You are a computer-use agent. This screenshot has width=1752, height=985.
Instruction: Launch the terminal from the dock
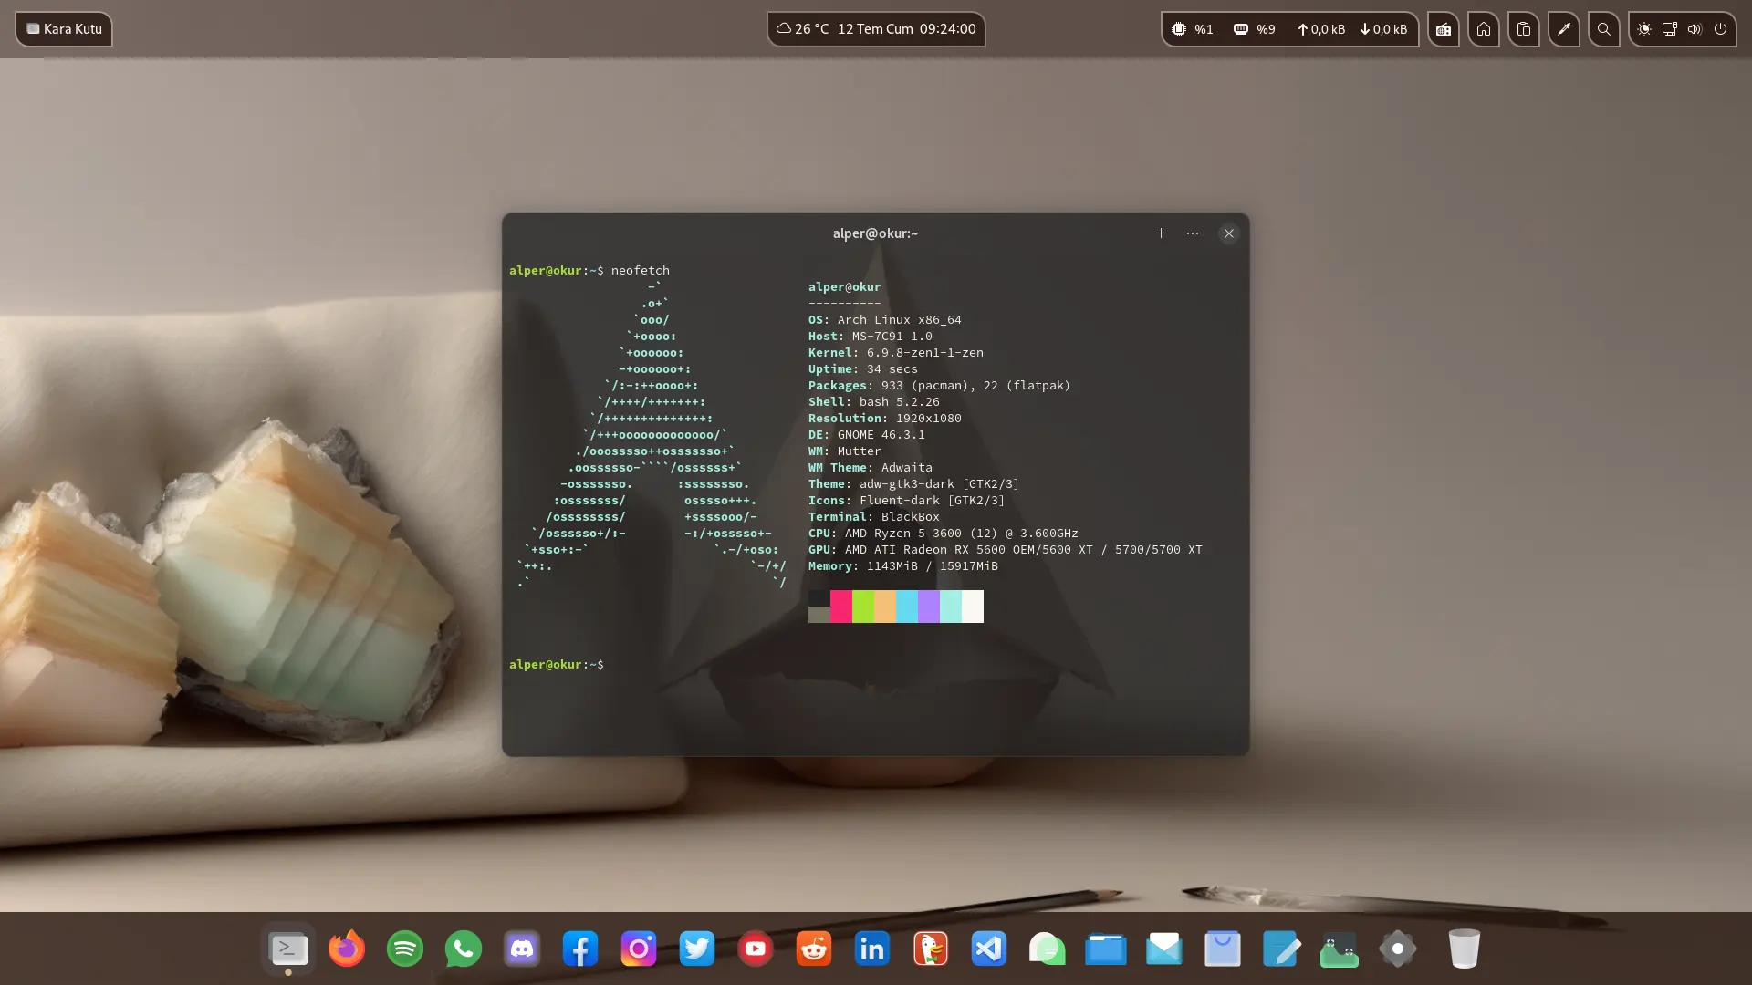click(288, 949)
